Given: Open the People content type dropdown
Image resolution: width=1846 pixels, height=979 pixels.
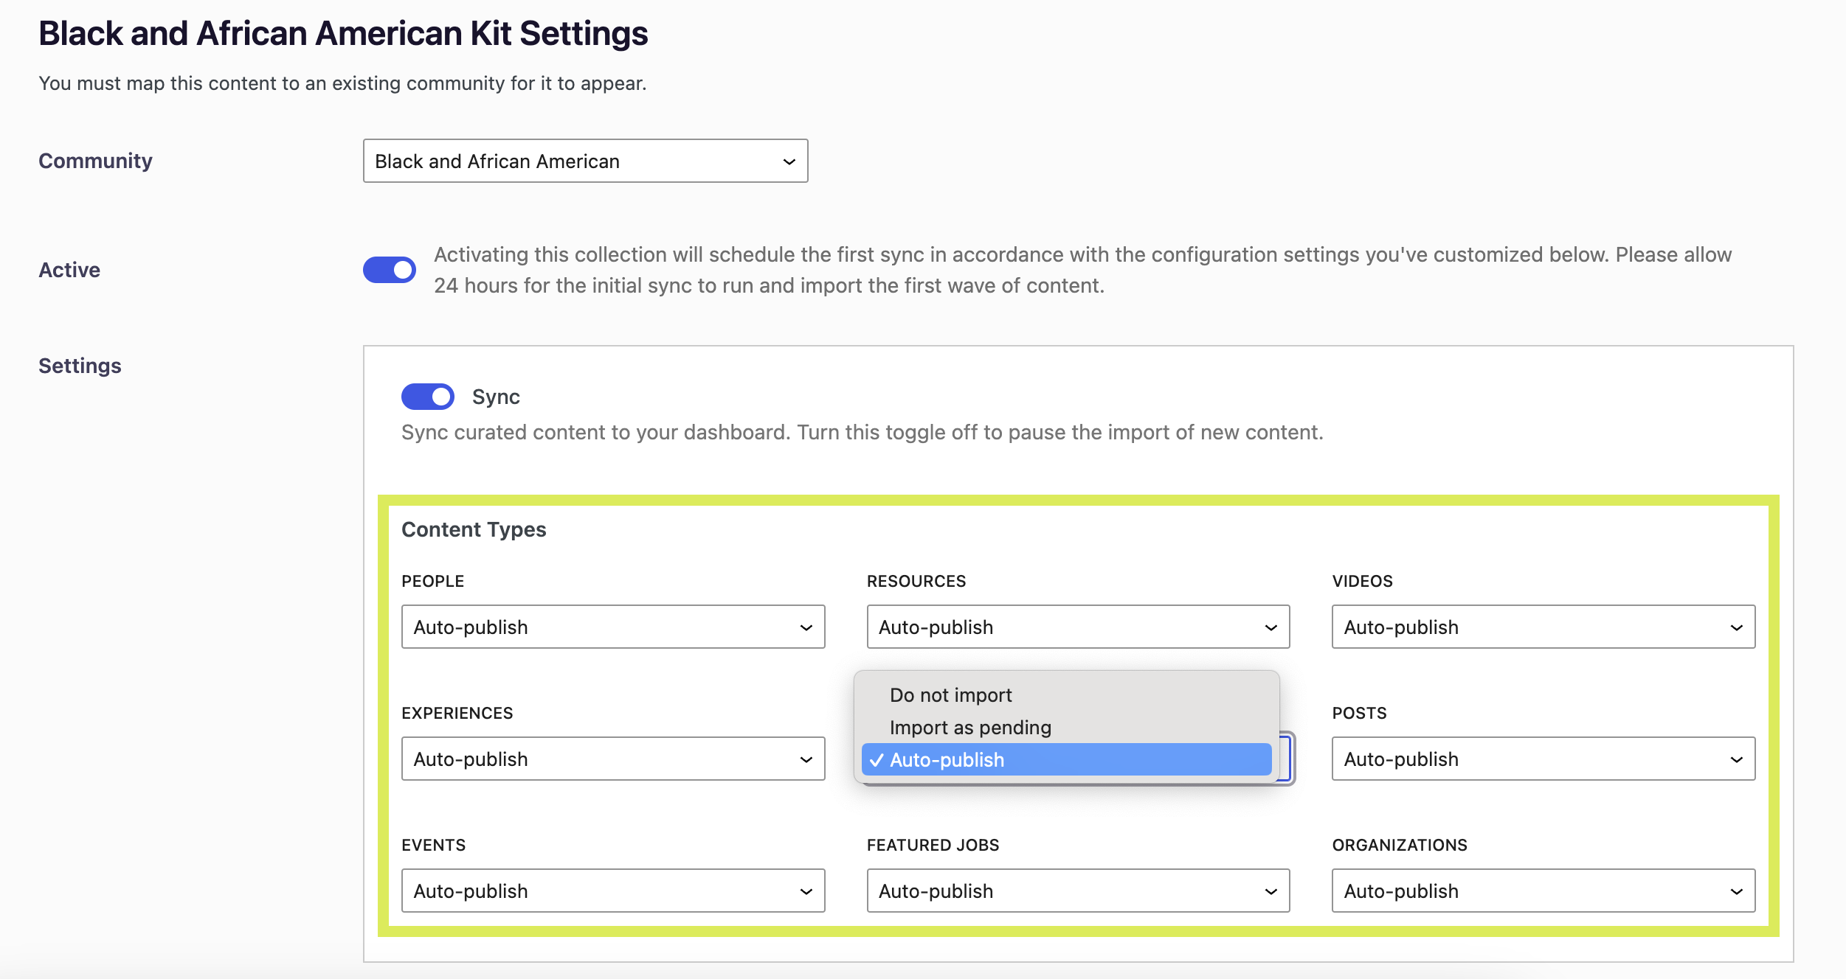Looking at the screenshot, I should [612, 627].
